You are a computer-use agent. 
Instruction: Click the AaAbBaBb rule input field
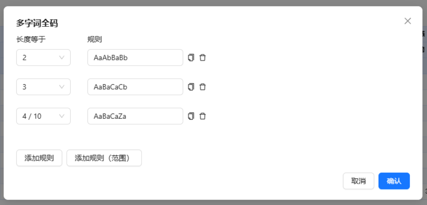point(135,58)
